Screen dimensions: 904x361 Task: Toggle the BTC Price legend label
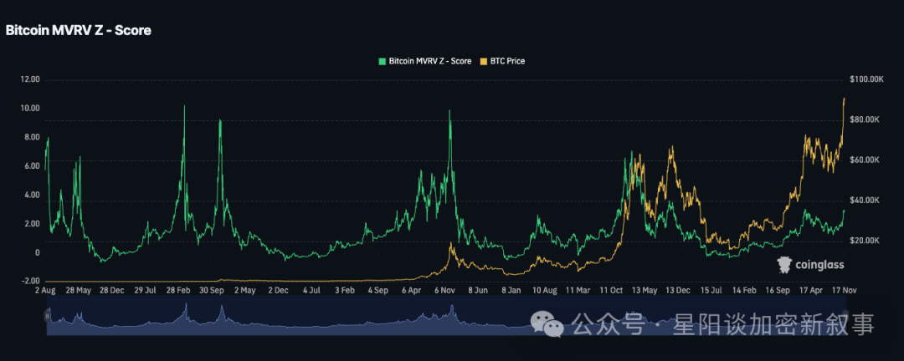(508, 61)
